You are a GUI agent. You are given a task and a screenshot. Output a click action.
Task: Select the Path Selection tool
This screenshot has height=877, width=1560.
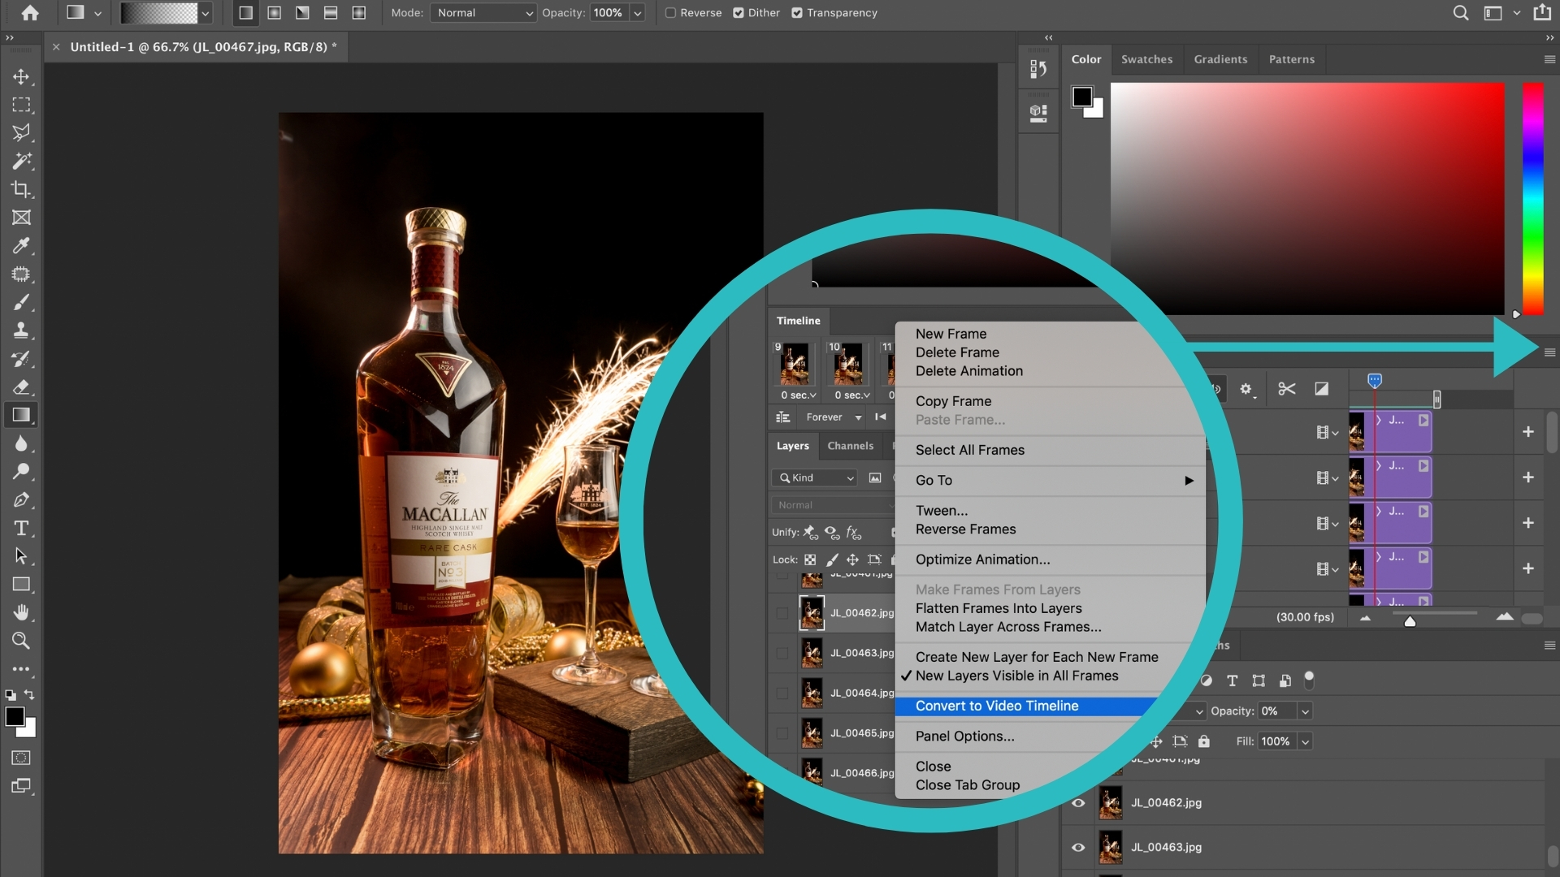tap(21, 556)
